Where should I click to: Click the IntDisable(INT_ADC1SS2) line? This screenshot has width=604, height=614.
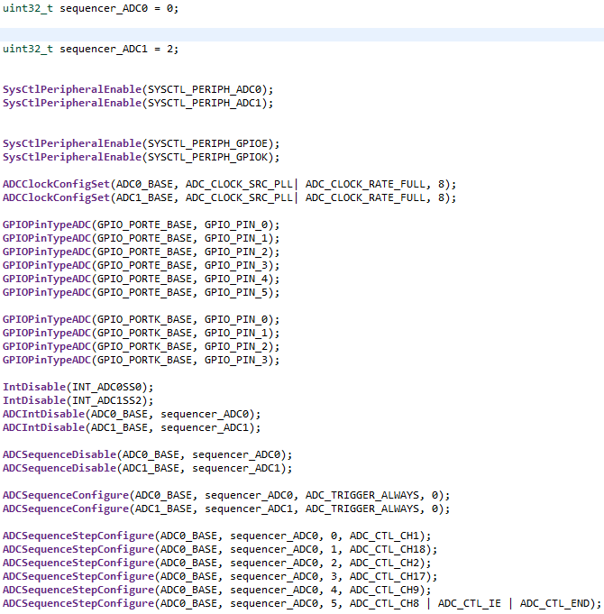coord(78,400)
